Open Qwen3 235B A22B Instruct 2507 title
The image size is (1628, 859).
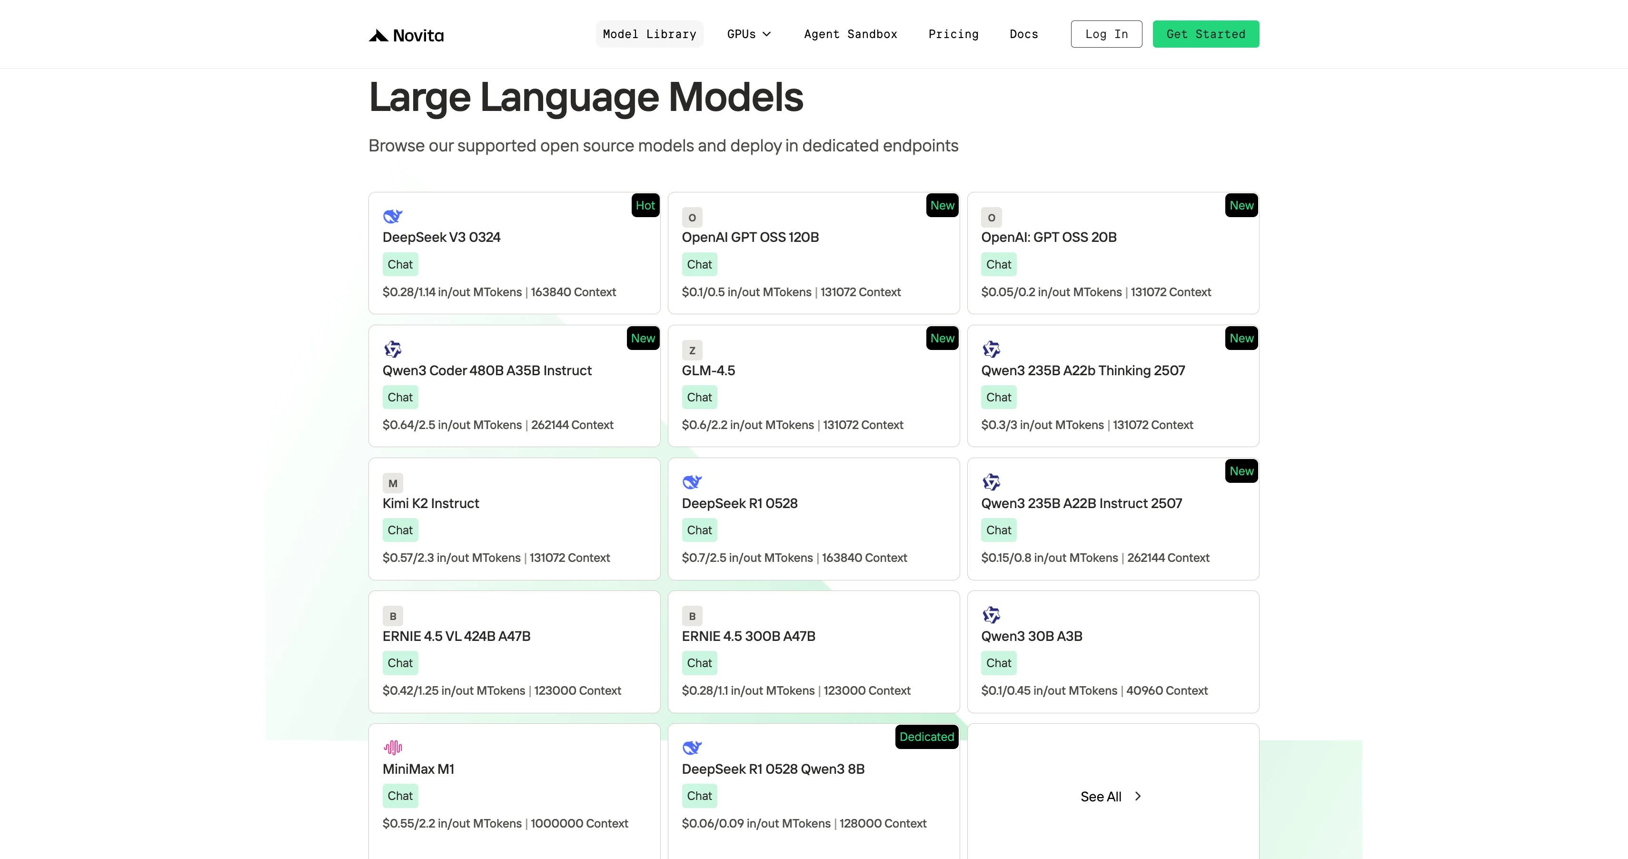(1082, 503)
